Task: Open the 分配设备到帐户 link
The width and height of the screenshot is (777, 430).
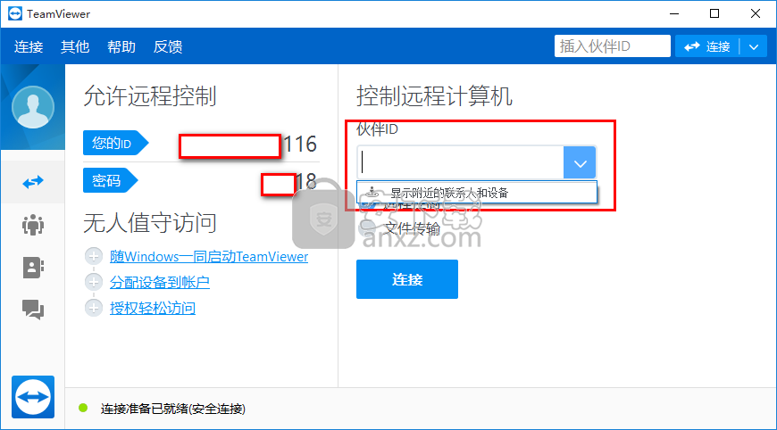Action: 160,282
